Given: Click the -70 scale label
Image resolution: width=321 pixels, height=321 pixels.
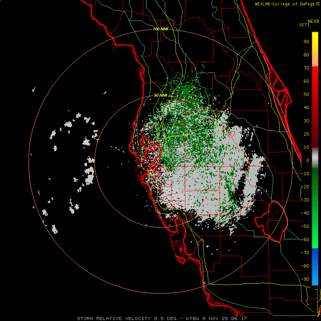Looking at the screenshot, I should 305,253.
